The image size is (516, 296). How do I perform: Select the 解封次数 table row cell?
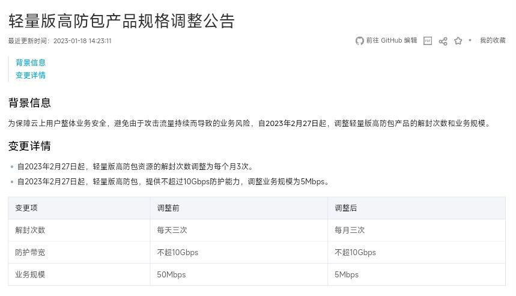click(30, 230)
